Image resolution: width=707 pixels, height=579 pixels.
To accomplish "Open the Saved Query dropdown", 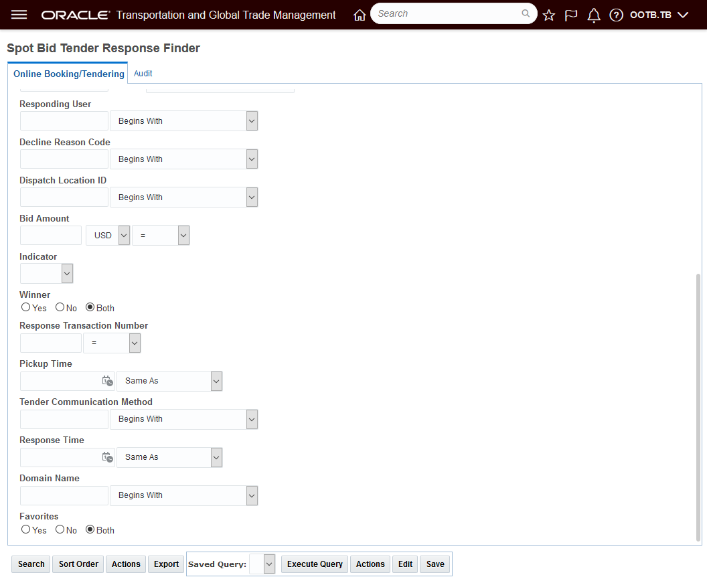I will point(262,564).
